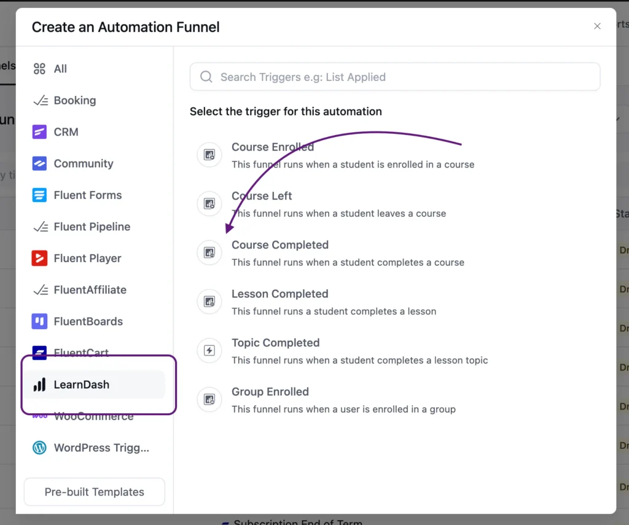Click the red Fluent Player icon
The image size is (629, 525).
click(x=39, y=258)
